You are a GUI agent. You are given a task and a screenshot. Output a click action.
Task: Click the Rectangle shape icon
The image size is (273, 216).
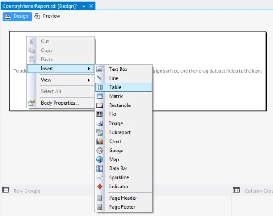coord(100,105)
